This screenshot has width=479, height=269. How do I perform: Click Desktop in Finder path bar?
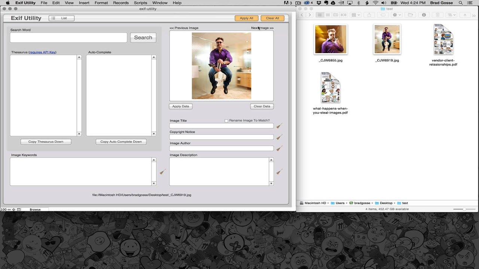pyautogui.click(x=386, y=203)
